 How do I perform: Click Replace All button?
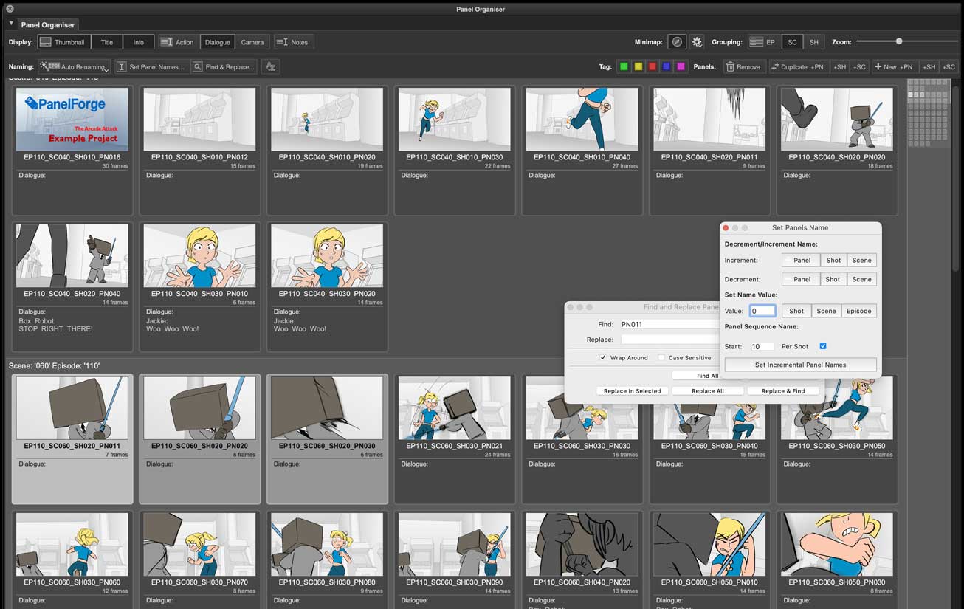click(x=707, y=391)
